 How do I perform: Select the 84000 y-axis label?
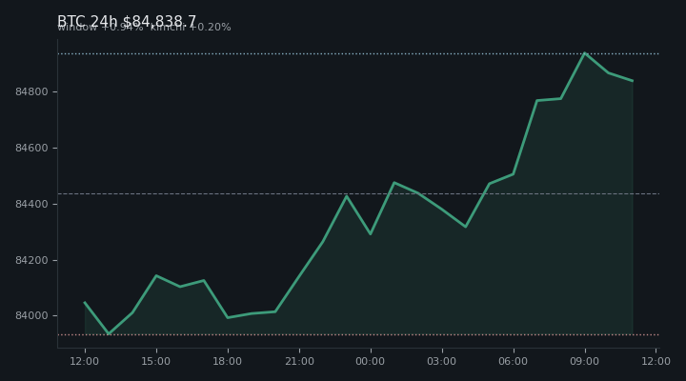[31, 316]
